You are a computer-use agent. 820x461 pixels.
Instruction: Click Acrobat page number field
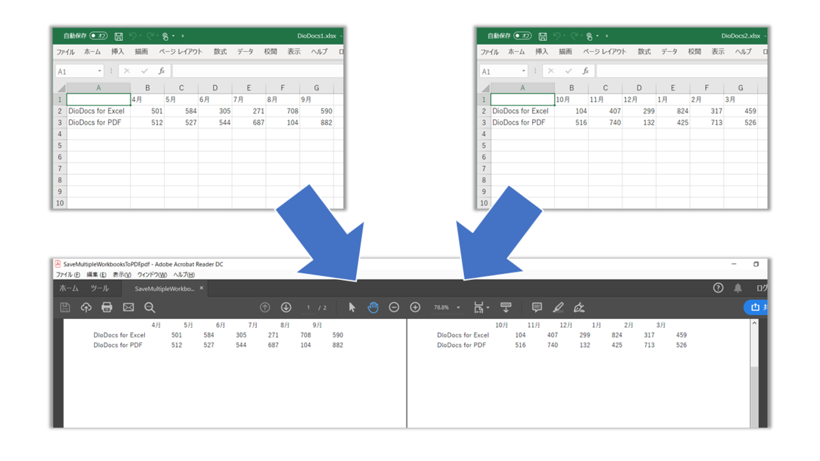click(309, 307)
